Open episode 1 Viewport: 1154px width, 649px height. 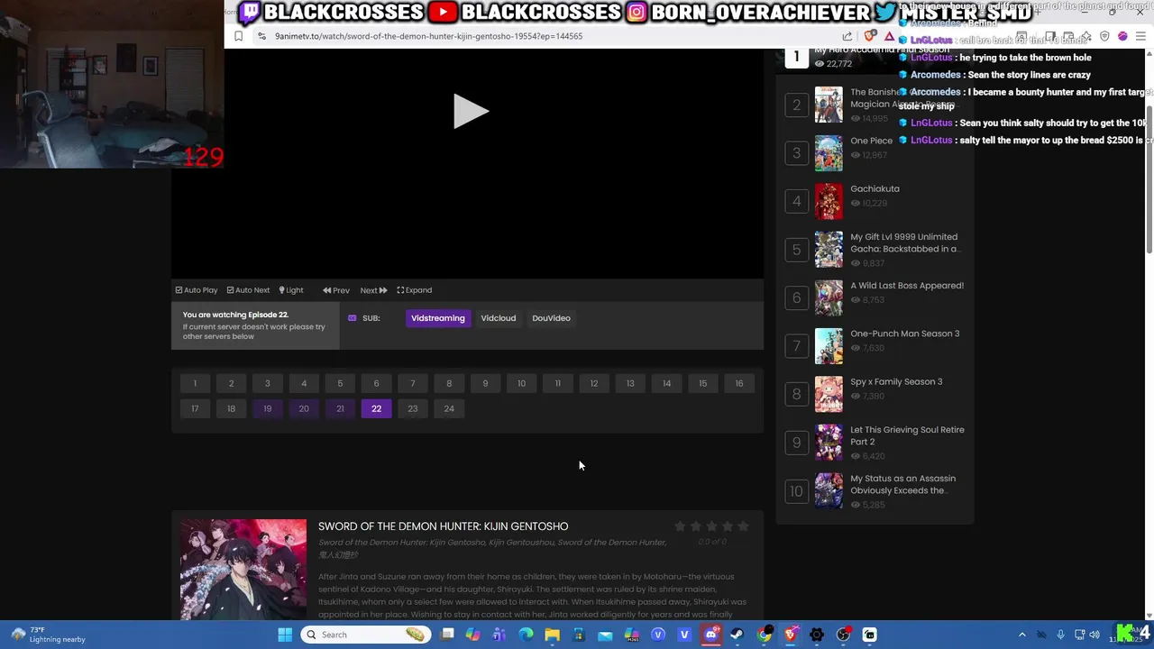point(195,383)
